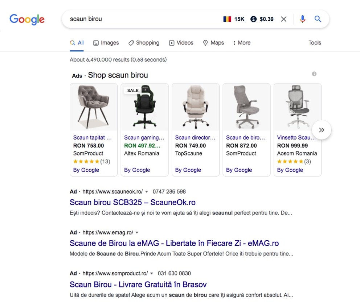Screen dimensions: 360x307
Task: Open the Scaune de Birou la eMAG ad
Action: (x=174, y=243)
